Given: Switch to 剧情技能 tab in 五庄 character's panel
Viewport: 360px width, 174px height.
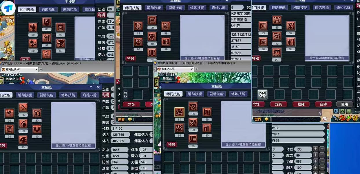Looking at the screenshot, I should pyautogui.click(x=70, y=9).
